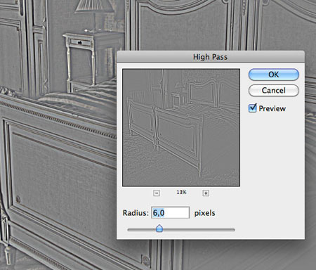
Task: Toggle the Preview checkbox
Action: 252,108
